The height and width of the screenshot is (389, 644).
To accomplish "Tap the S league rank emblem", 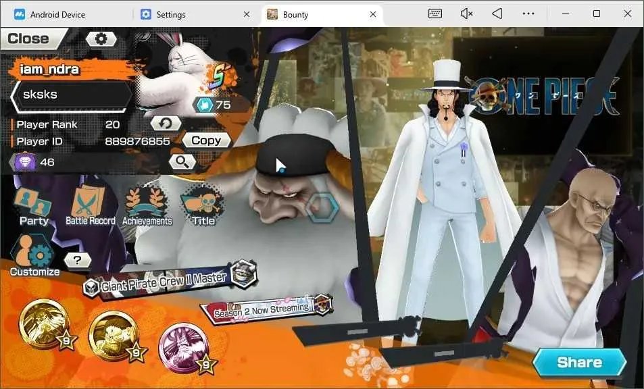I will click(x=220, y=78).
